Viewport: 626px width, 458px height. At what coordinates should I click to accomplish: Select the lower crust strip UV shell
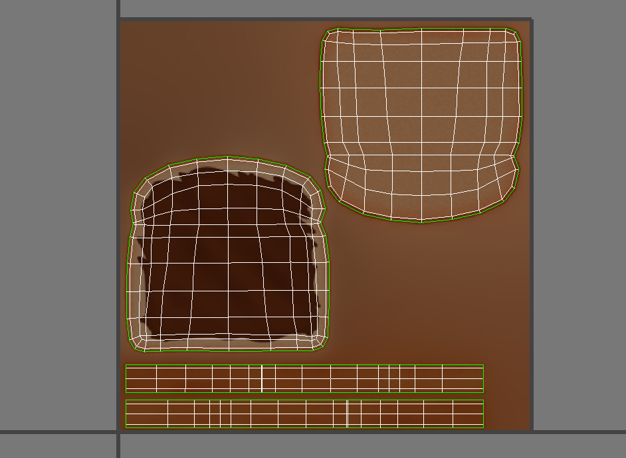(x=304, y=414)
